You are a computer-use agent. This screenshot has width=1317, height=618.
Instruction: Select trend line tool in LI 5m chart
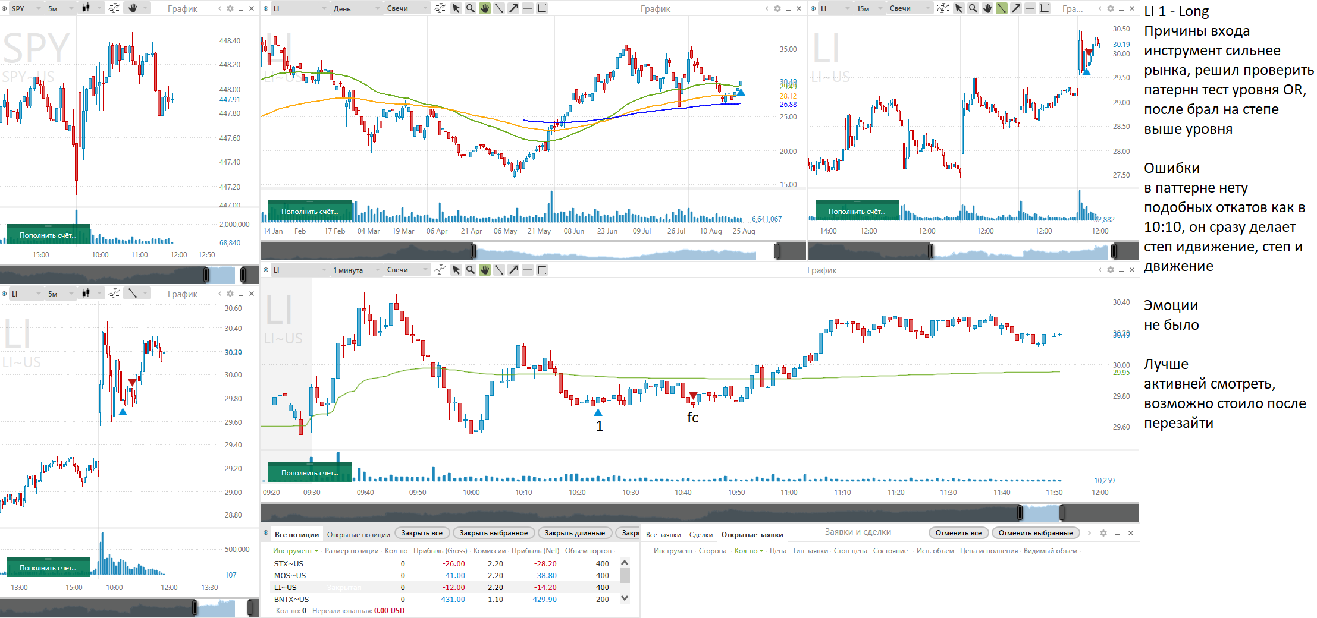(x=133, y=294)
